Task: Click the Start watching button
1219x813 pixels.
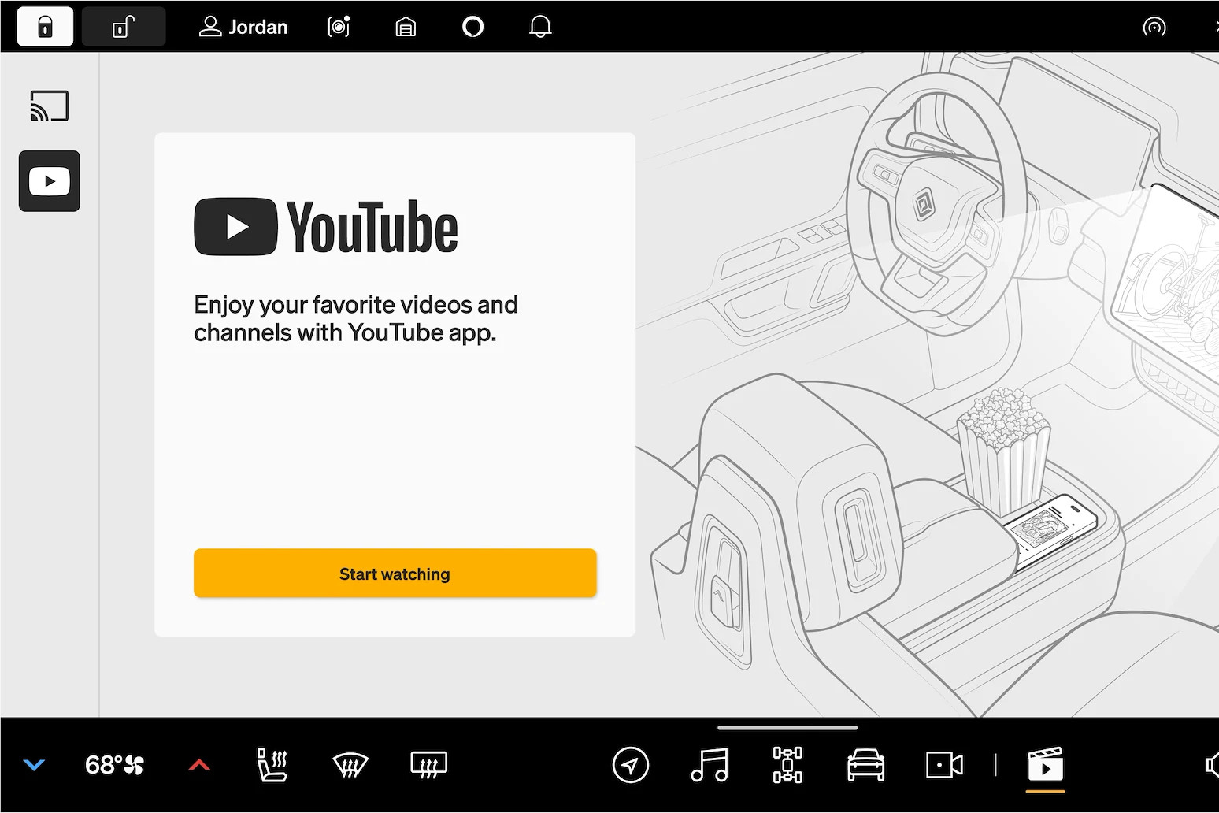Action: click(x=395, y=574)
